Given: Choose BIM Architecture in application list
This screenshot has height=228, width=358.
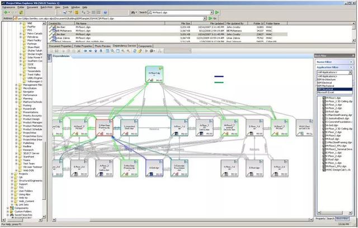Looking at the screenshot, I should pos(335,80).
